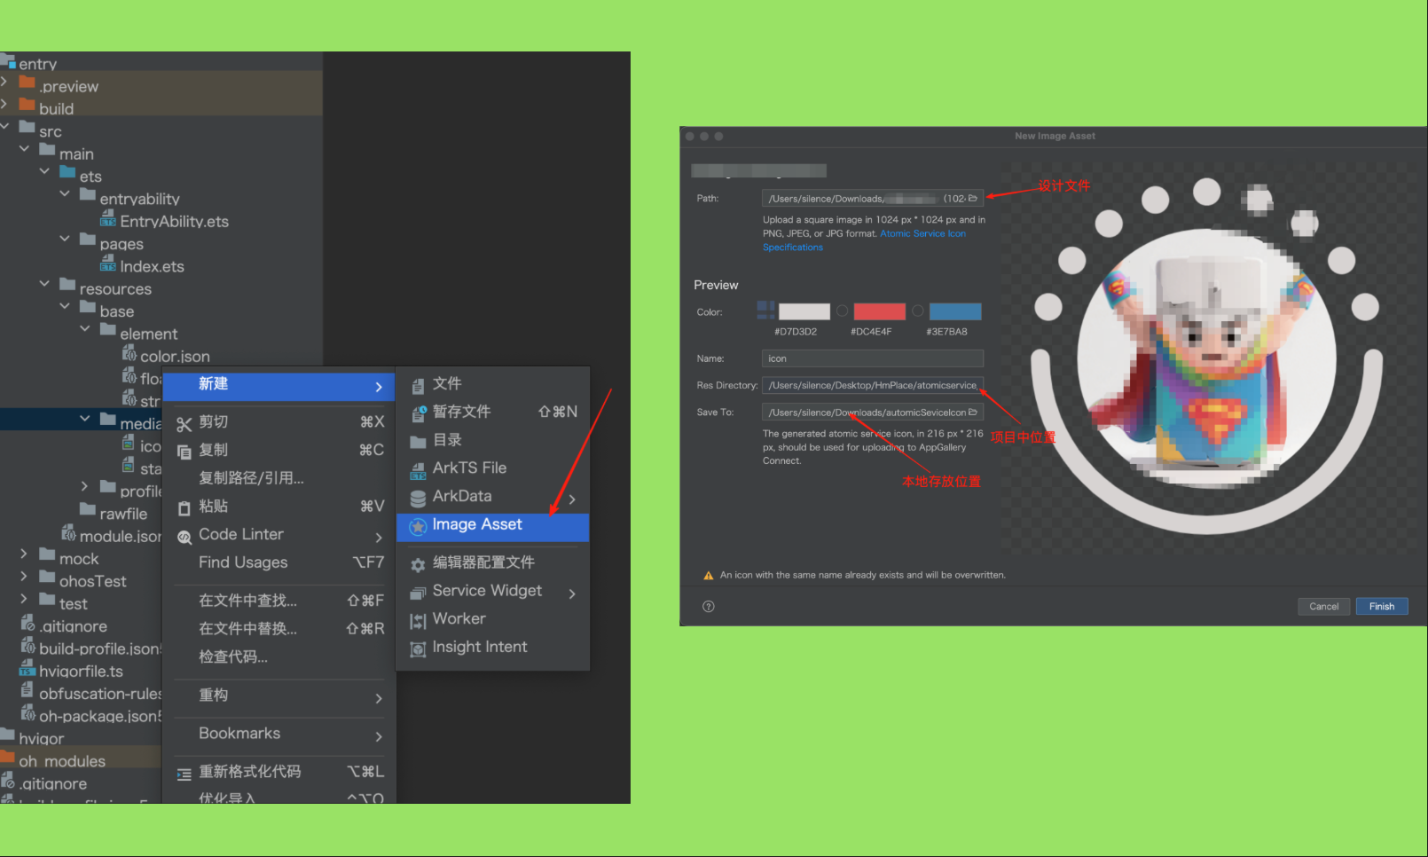Screen dimensions: 1428x857
Task: Choose Find Usages from context menu
Action: 280,562
